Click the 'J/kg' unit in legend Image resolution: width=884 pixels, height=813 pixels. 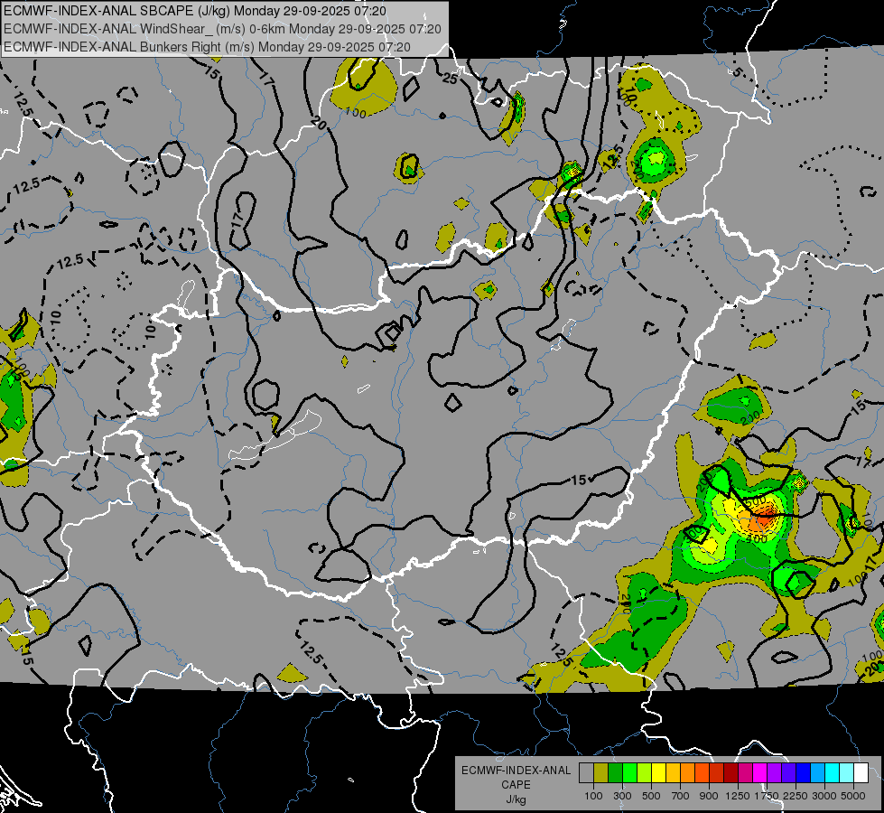tap(516, 799)
